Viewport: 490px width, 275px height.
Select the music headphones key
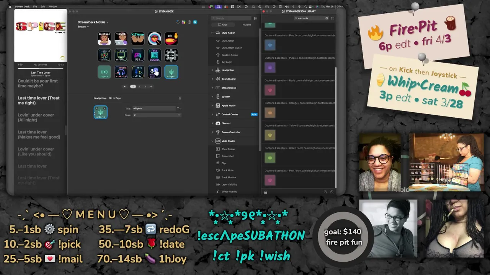[x=121, y=72]
